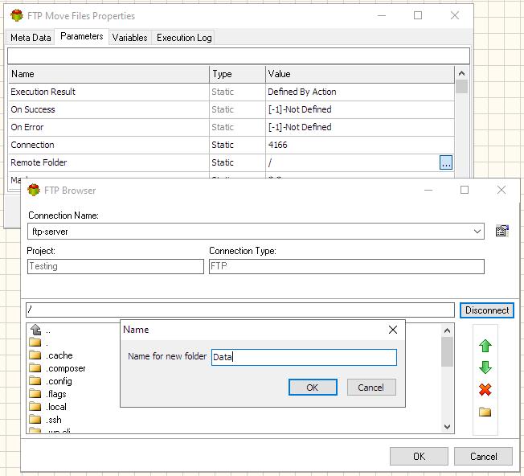Click FTP Browser window app icon
This screenshot has height=476, width=524.
34,190
